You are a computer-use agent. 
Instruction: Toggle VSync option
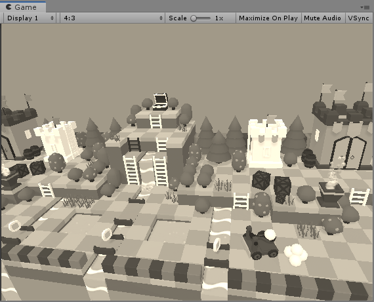[358, 18]
